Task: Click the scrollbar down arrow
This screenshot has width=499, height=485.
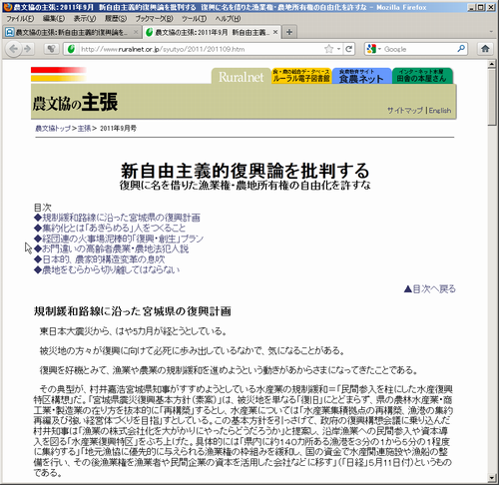Action: [x=492, y=478]
